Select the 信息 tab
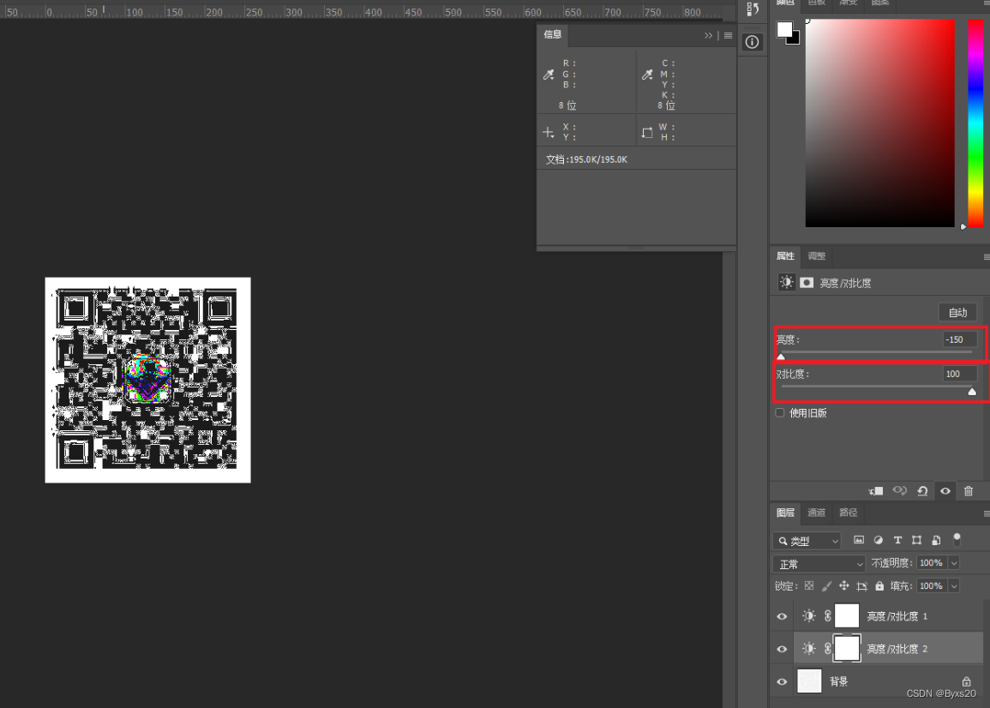 point(553,34)
